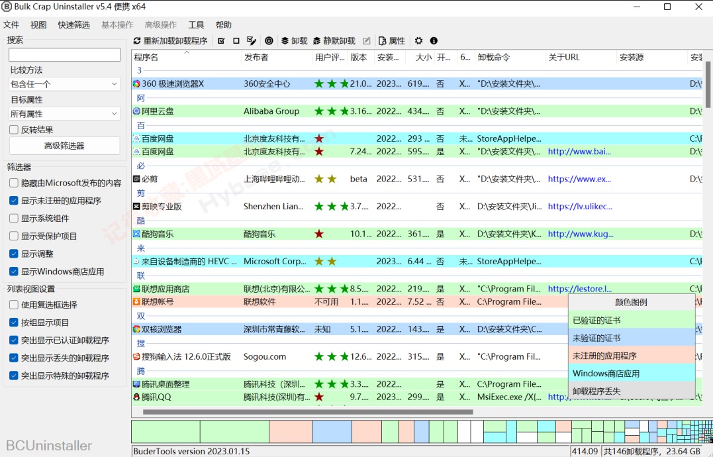Click the 高级操作 menu item
Screen dimensions: 713x457
[160, 25]
